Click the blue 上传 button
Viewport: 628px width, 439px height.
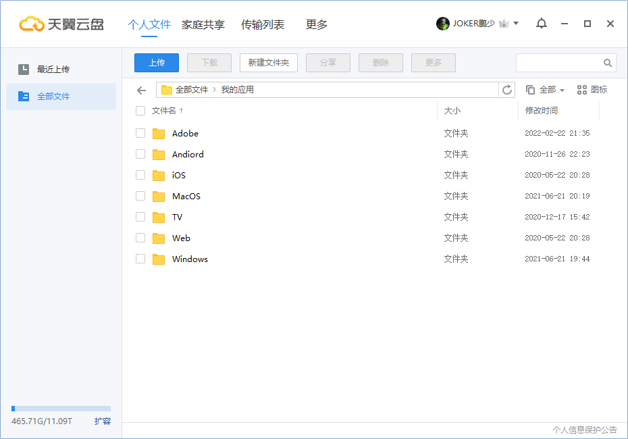[157, 63]
